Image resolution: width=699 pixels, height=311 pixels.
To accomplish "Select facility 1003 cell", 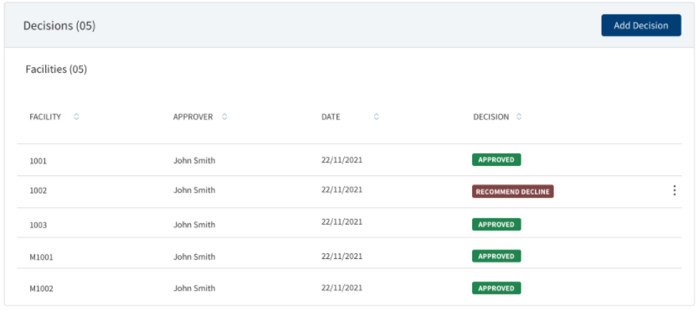I will pyautogui.click(x=39, y=225).
